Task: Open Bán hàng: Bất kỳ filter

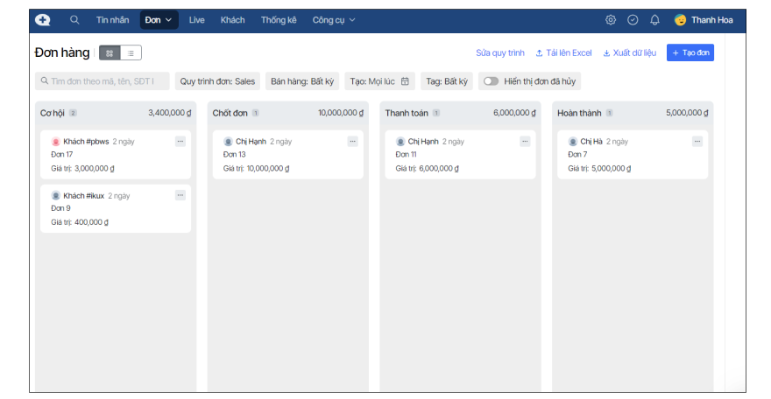Action: tap(301, 81)
